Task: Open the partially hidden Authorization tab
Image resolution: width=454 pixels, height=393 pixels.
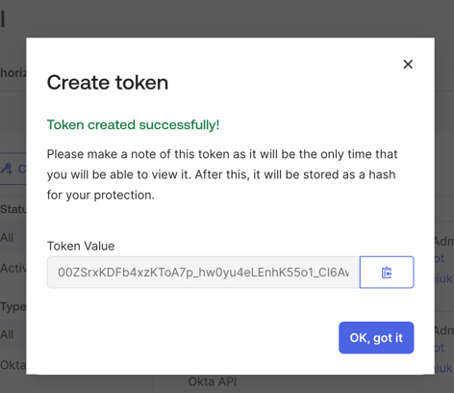Action: click(13, 73)
